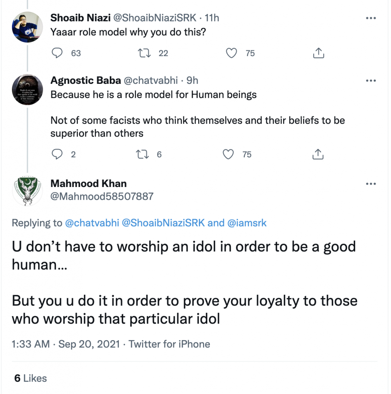Retweet Shoaib Niazi's tweet

click(145, 53)
